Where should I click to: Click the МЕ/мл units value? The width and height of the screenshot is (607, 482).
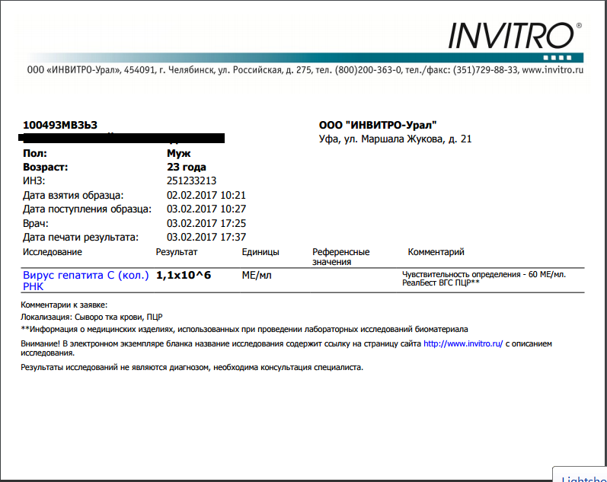click(256, 275)
